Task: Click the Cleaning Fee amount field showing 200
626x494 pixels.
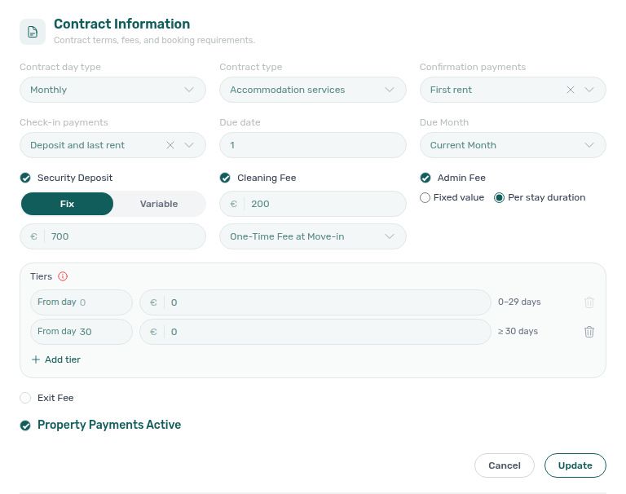Action: pyautogui.click(x=313, y=204)
